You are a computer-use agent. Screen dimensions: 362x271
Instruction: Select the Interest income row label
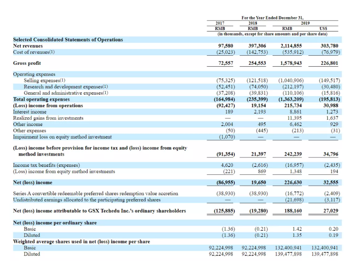point(30,112)
